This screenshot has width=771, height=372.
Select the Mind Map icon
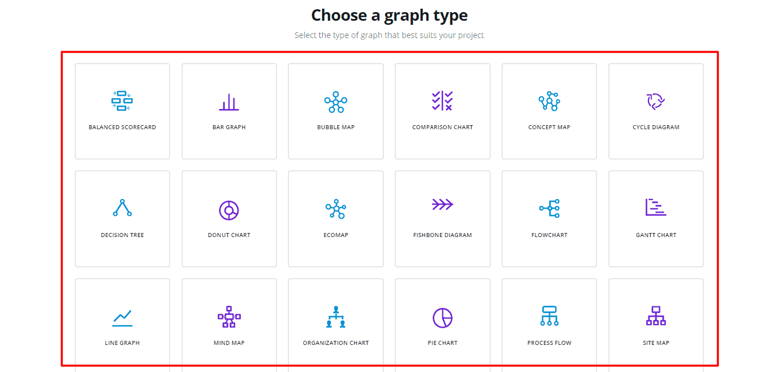tap(229, 317)
